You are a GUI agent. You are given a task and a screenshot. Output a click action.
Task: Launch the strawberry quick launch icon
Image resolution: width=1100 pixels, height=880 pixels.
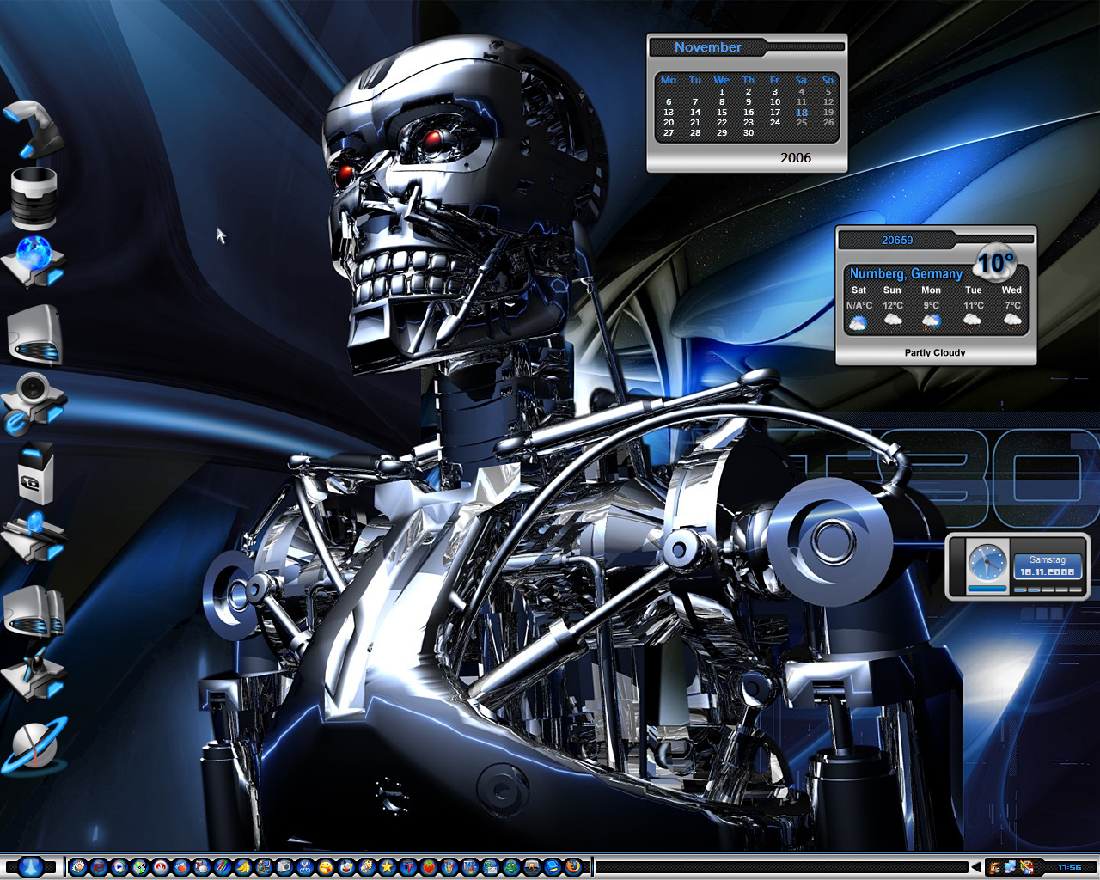click(x=429, y=867)
